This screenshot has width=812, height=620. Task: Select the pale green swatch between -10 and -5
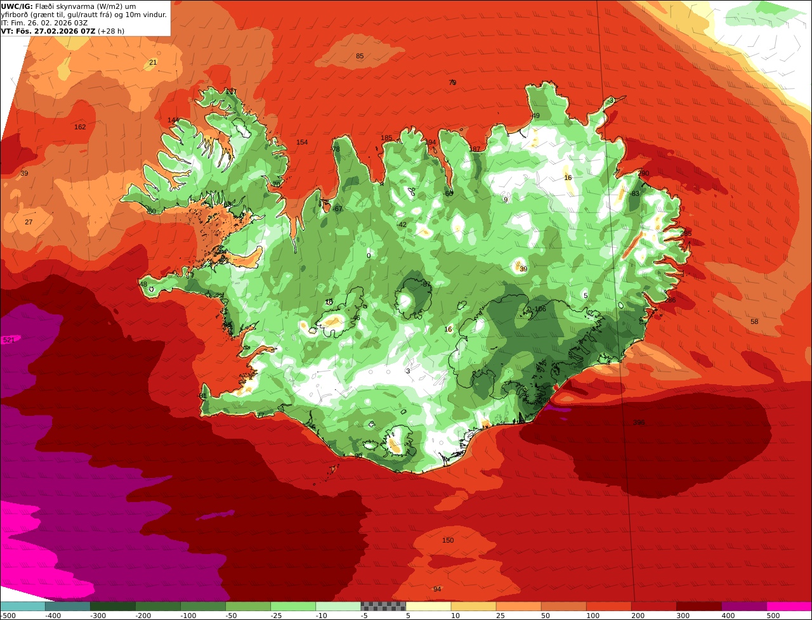pyautogui.click(x=337, y=606)
